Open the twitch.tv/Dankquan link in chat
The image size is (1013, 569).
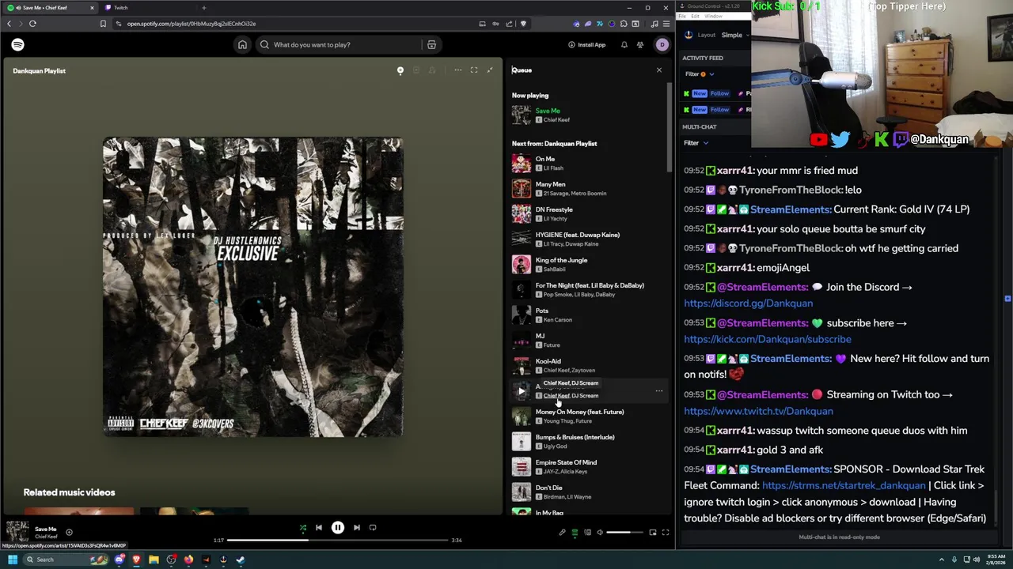758,411
